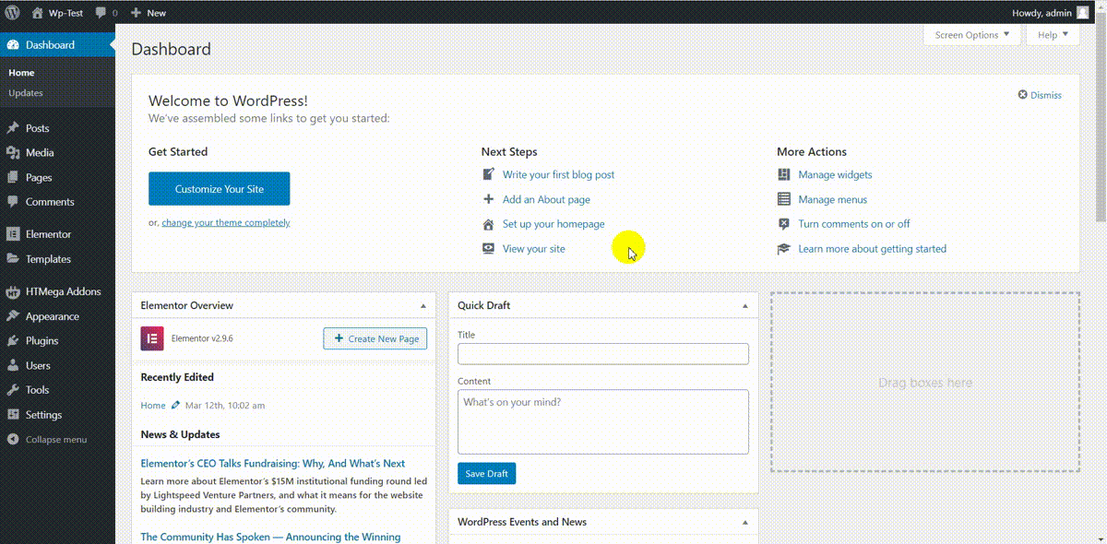The width and height of the screenshot is (1107, 544).
Task: Click the WordPress logo in admin bar
Action: [12, 13]
